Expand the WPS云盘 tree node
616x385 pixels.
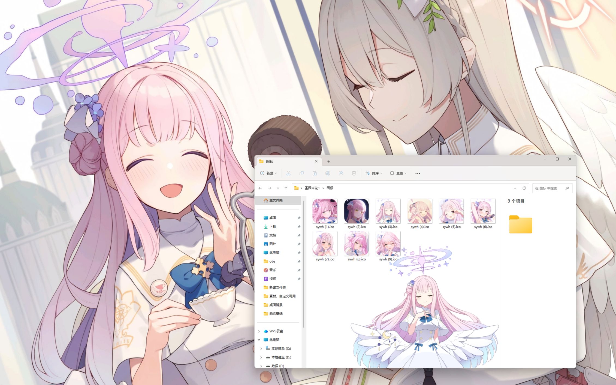click(x=259, y=331)
